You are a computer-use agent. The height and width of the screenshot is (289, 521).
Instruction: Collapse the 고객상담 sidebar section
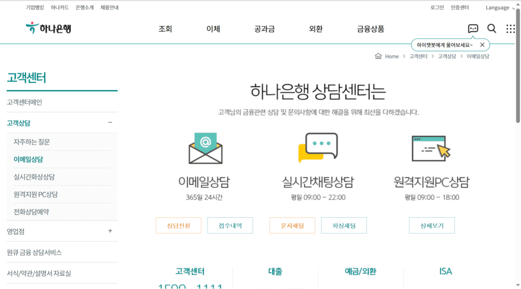point(110,123)
